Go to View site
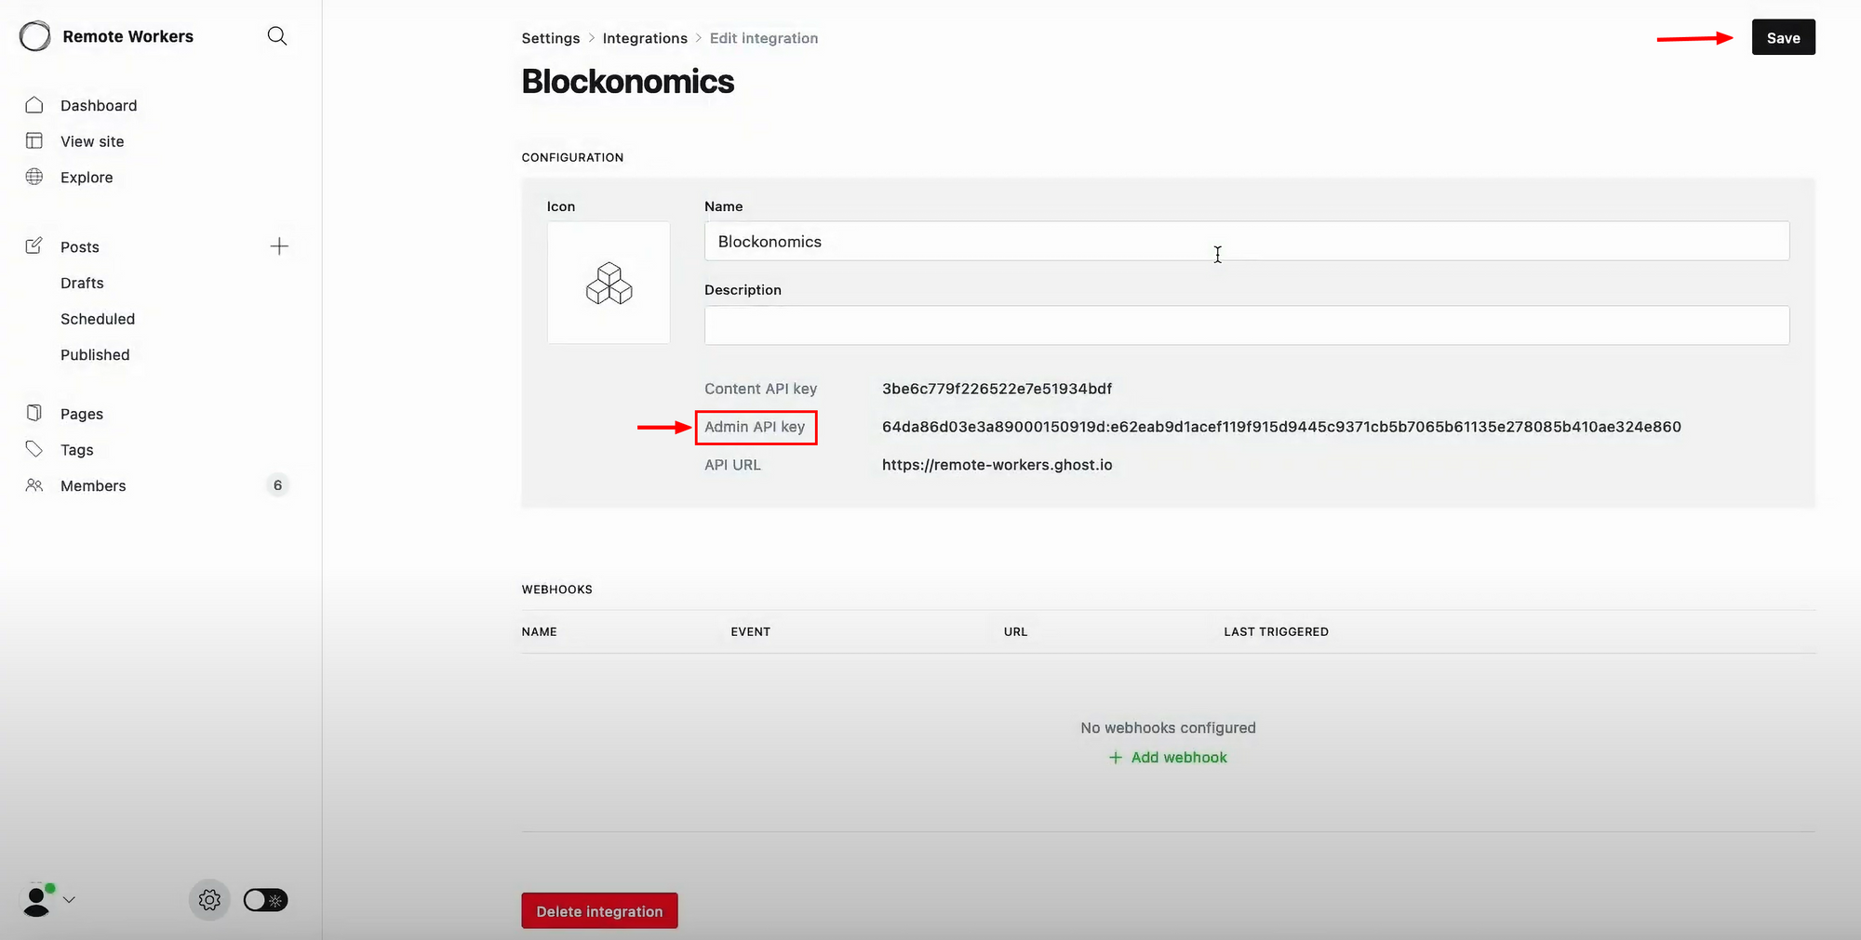The width and height of the screenshot is (1861, 940). 92,141
